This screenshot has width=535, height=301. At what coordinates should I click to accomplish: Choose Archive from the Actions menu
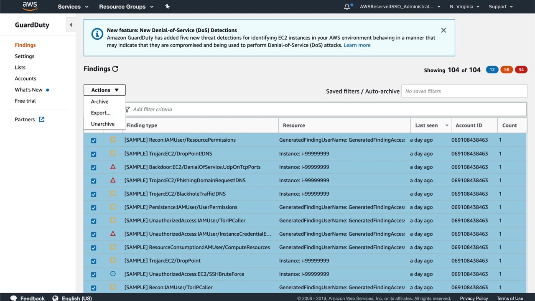[99, 102]
